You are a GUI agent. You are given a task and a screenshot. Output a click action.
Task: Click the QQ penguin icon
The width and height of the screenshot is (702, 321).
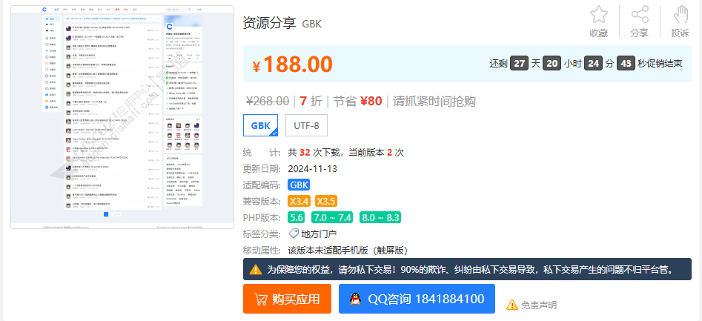tap(356, 299)
